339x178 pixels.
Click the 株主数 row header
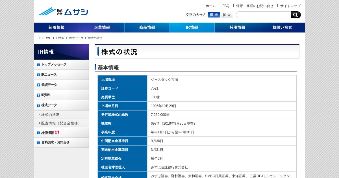(x=122, y=123)
